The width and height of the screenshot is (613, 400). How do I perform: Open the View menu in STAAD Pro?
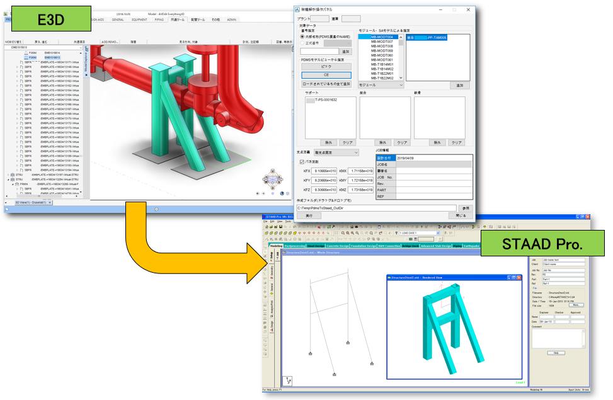point(280,222)
